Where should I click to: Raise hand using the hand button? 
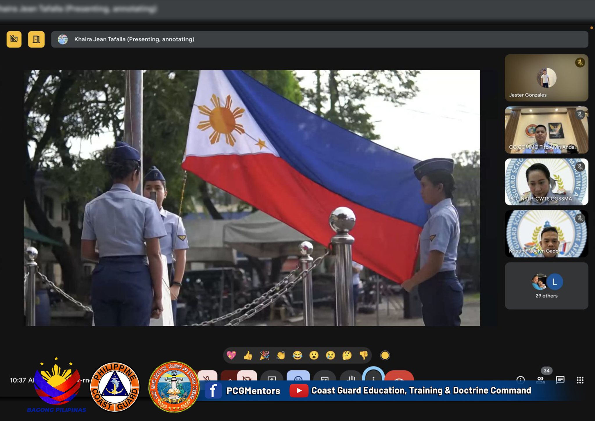click(351, 376)
